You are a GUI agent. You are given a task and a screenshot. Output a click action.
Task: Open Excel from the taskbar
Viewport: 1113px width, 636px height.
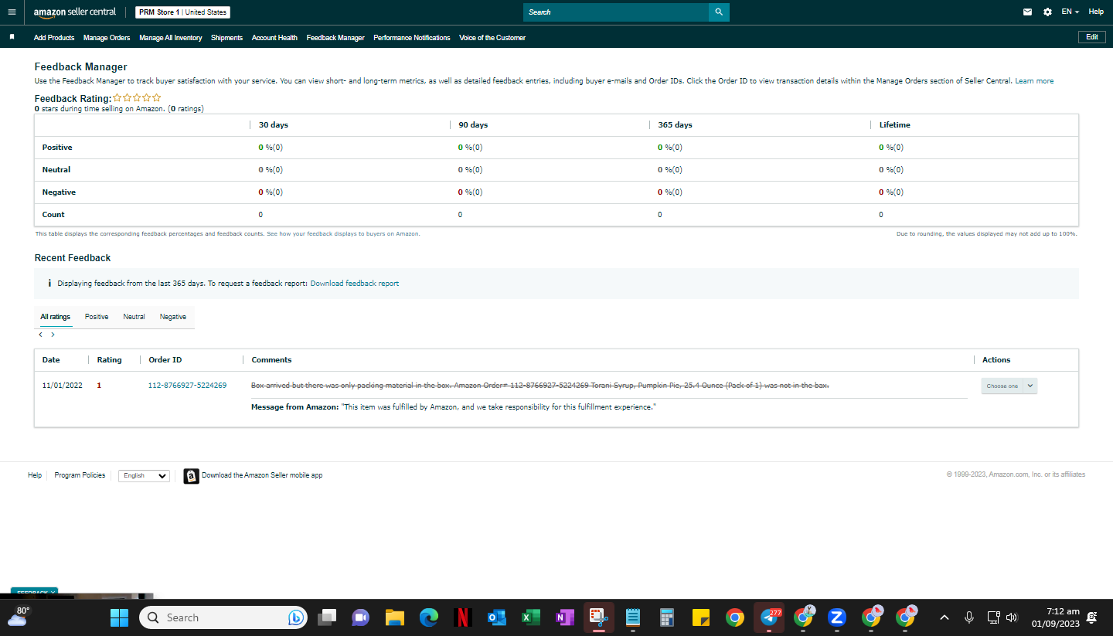(x=530, y=617)
